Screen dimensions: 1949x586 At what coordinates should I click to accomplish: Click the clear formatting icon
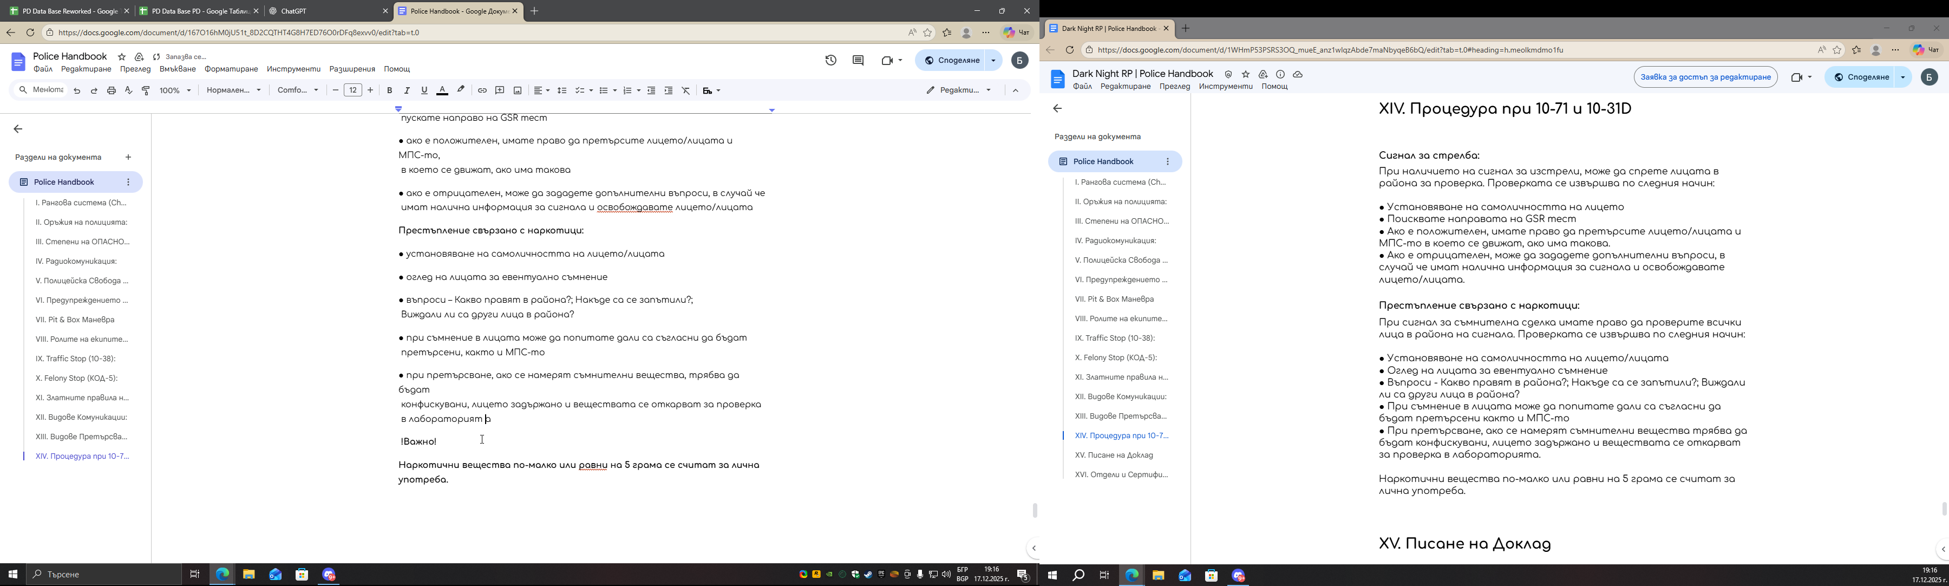(x=686, y=91)
